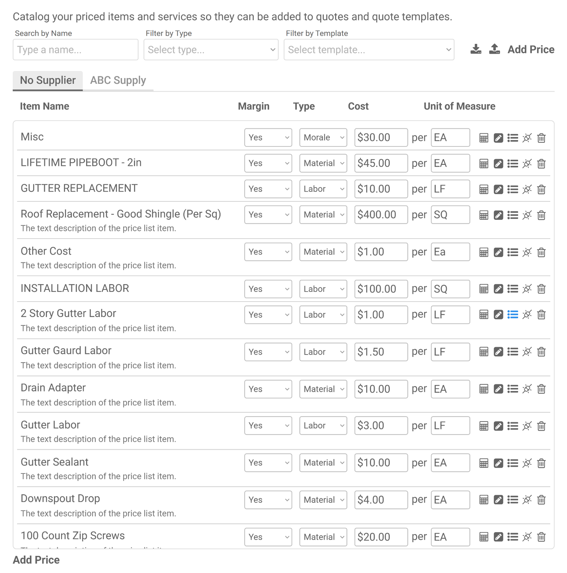Click Add Price button at top right

pyautogui.click(x=531, y=50)
